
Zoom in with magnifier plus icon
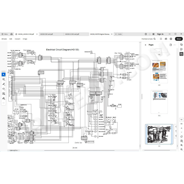click(181, 145)
